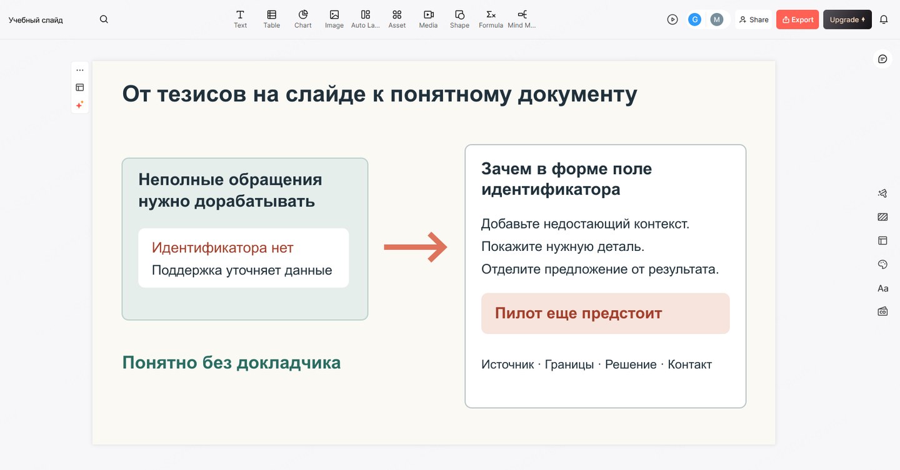Image resolution: width=900 pixels, height=470 pixels.
Task: Start presentation with play icon
Action: (672, 19)
